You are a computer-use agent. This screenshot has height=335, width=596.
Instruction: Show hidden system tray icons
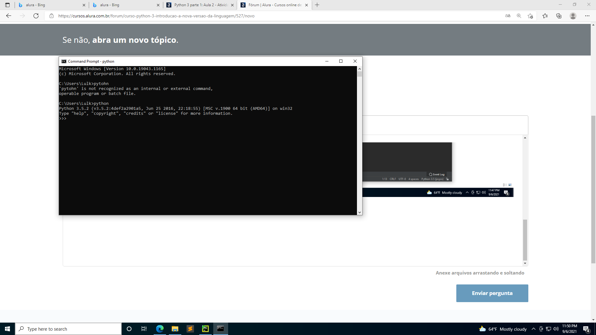[534, 329]
